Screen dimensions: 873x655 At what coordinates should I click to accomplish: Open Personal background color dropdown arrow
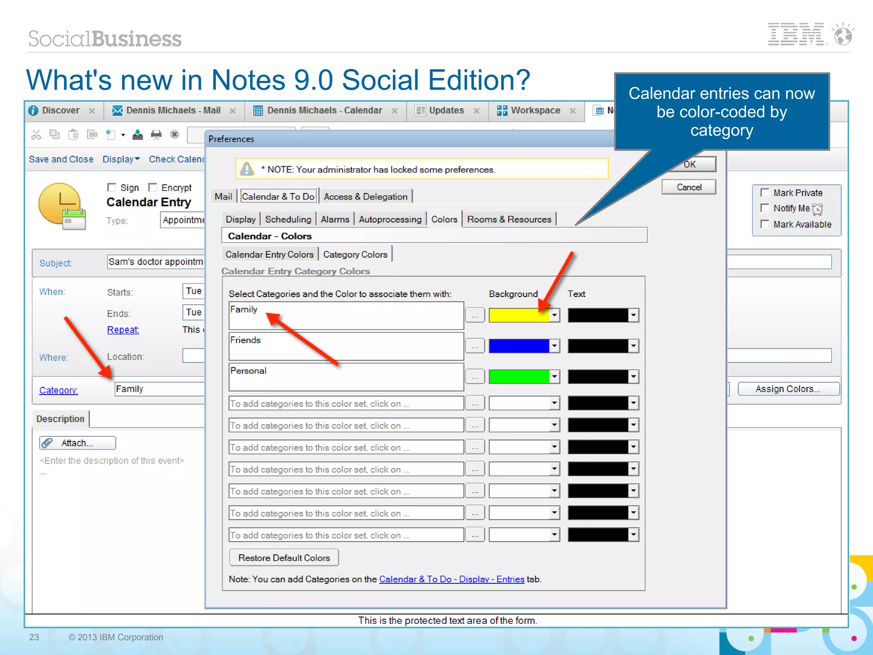(x=555, y=377)
